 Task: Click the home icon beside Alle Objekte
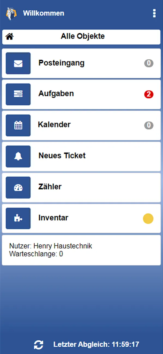[x=10, y=36]
